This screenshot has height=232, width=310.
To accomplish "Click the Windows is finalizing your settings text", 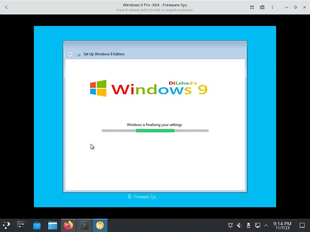I will click(154, 125).
